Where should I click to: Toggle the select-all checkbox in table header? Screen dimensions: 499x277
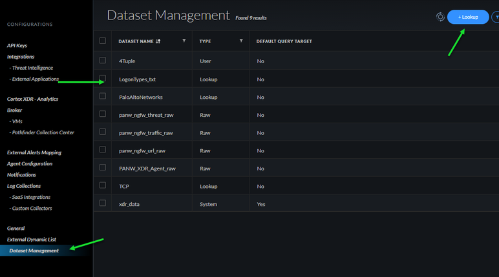pyautogui.click(x=103, y=41)
